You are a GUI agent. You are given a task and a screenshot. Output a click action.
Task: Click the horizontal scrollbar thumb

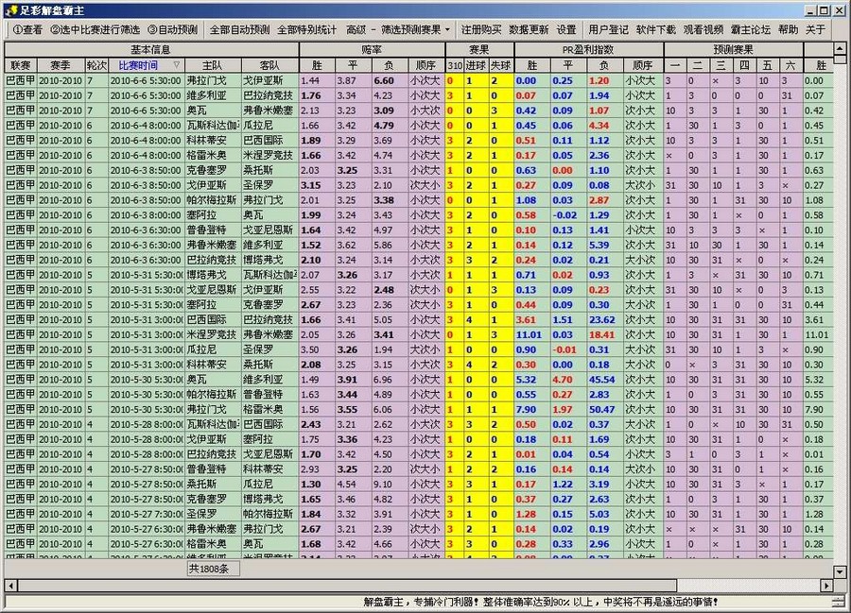point(347,586)
